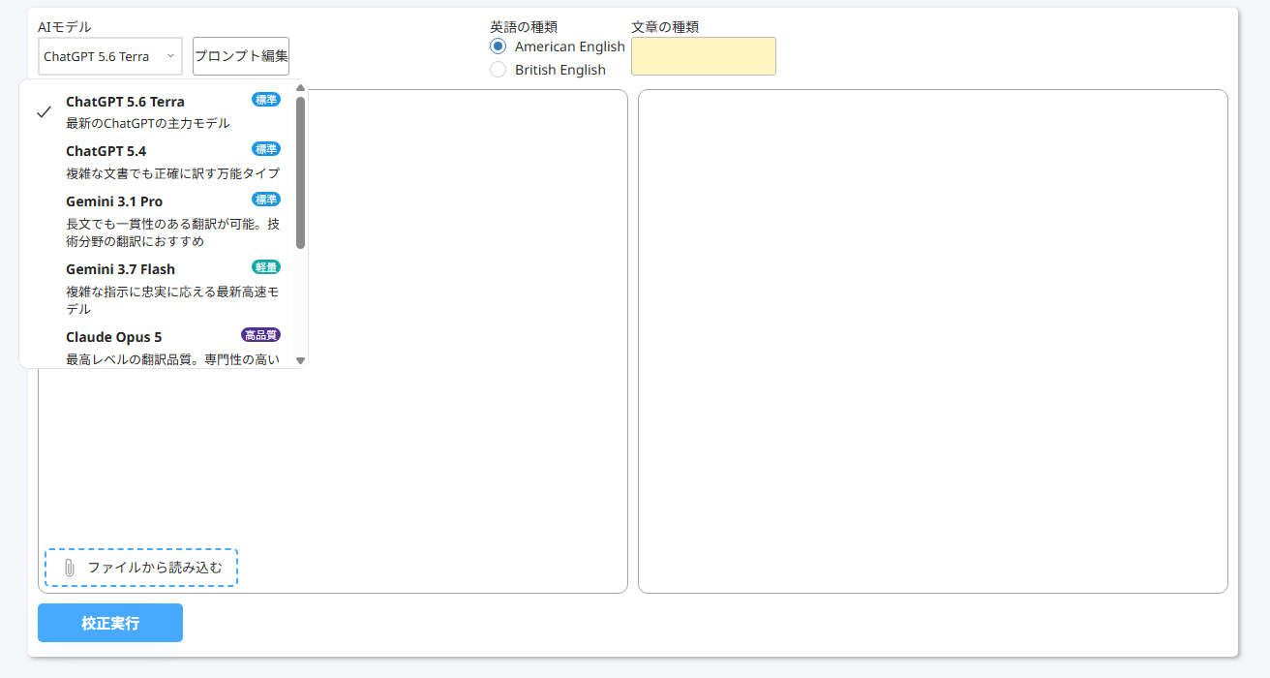
Task: Select the British English radio button
Action: (498, 70)
